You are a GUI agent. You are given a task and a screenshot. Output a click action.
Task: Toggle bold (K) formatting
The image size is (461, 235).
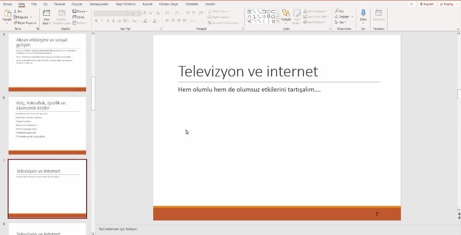point(96,21)
